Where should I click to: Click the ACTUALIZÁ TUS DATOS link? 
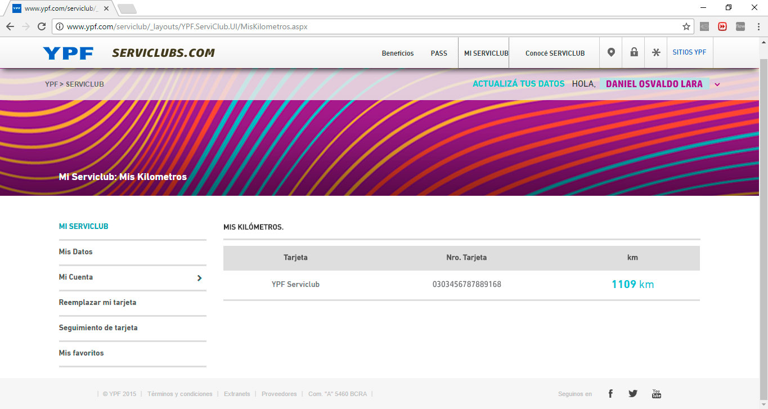(518, 84)
